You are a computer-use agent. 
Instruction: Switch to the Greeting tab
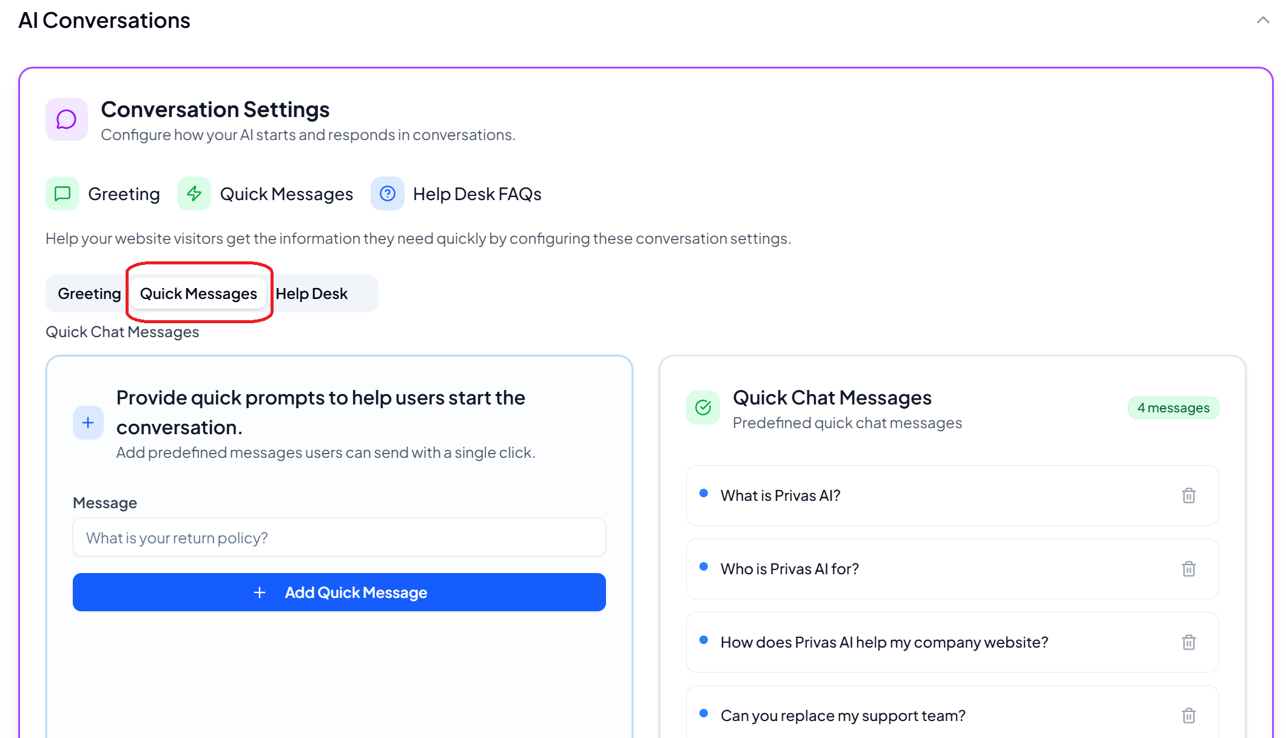[89, 294]
